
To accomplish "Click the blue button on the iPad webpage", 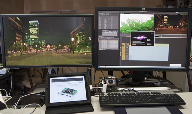I will (81, 82).
